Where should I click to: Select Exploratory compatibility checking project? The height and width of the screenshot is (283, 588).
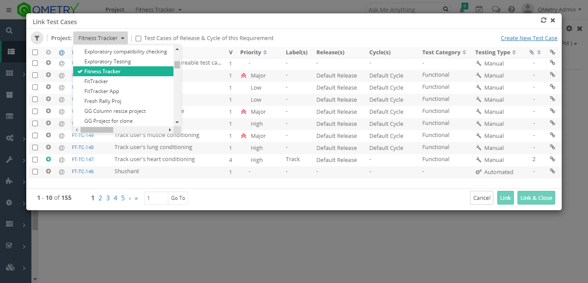[x=126, y=52]
